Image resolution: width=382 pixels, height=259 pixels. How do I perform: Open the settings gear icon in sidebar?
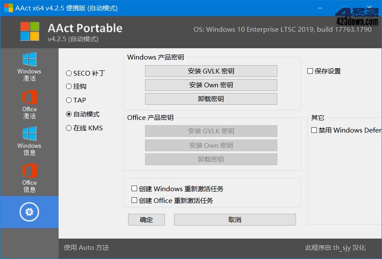pyautogui.click(x=29, y=212)
